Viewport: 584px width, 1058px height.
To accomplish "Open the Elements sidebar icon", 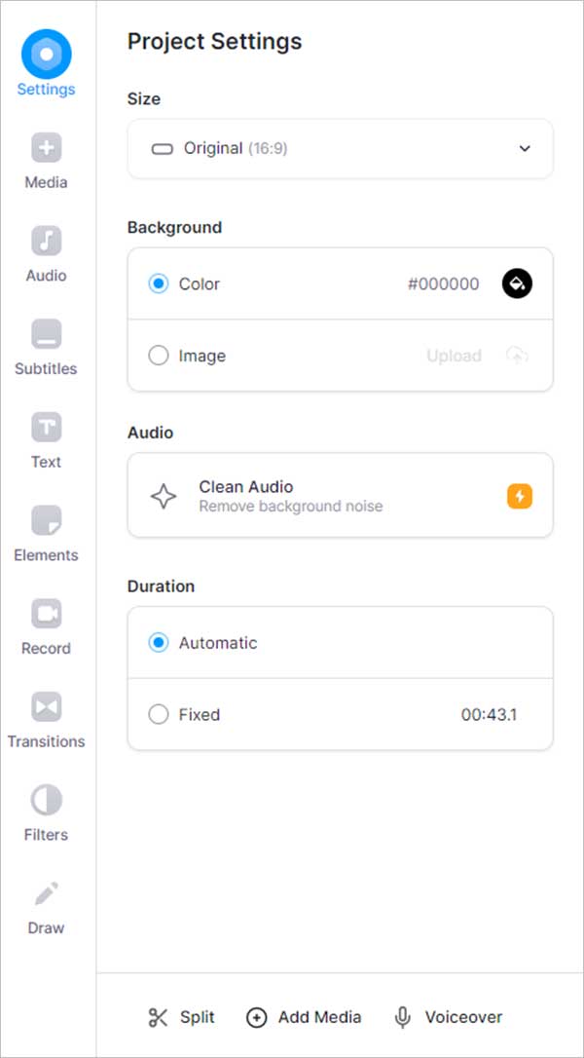I will (x=46, y=520).
